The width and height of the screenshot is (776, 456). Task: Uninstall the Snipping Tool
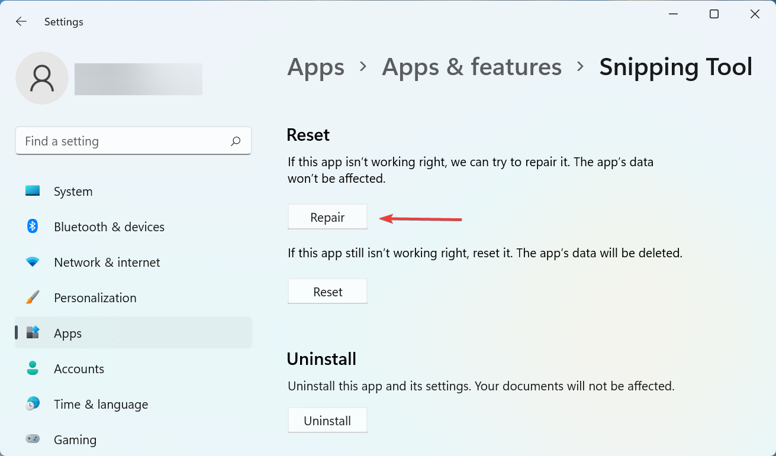point(327,420)
